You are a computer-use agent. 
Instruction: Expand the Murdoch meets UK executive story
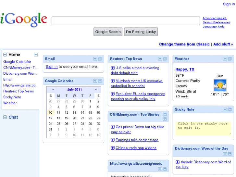click(x=113, y=81)
